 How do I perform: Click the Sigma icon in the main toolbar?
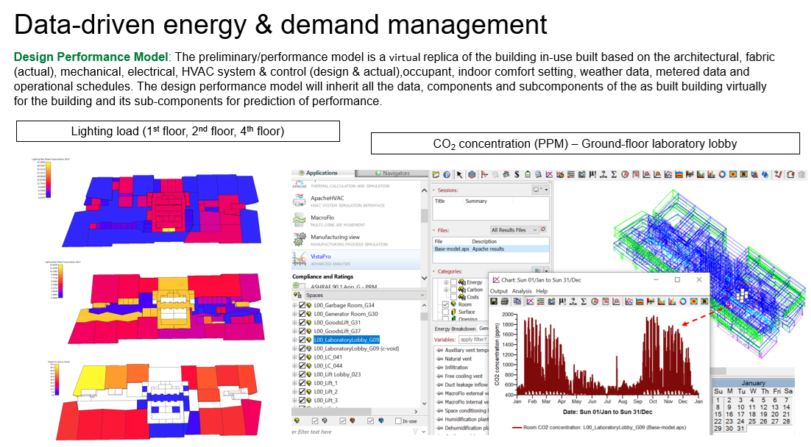click(x=614, y=175)
